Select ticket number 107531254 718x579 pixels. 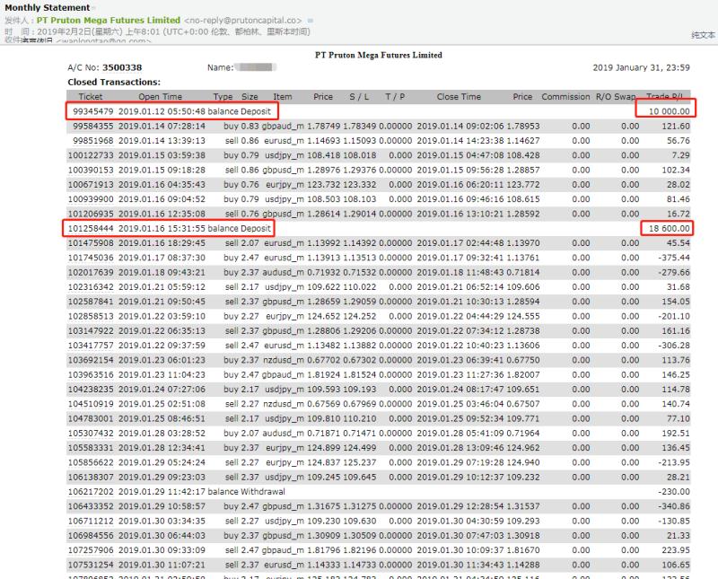pos(91,565)
